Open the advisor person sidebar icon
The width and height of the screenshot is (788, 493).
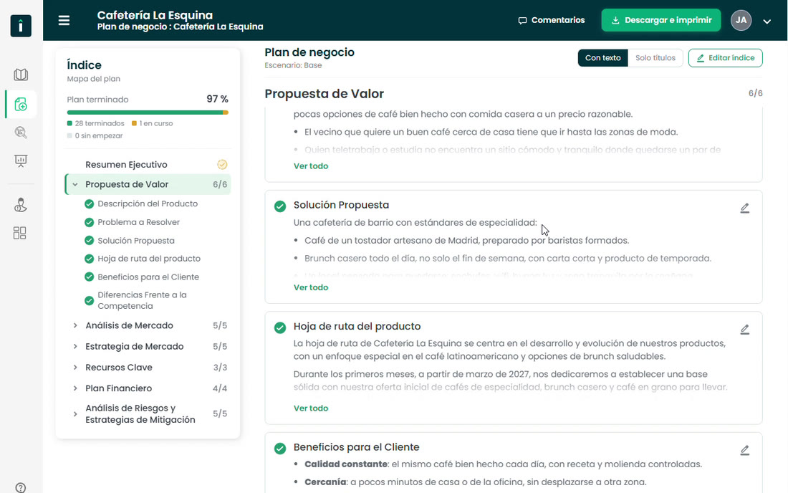pyautogui.click(x=21, y=205)
